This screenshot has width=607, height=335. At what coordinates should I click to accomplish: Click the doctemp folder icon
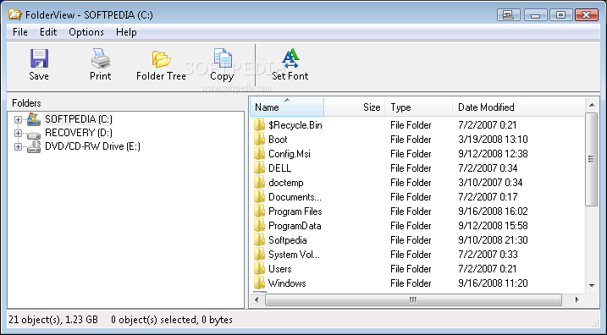tap(259, 182)
